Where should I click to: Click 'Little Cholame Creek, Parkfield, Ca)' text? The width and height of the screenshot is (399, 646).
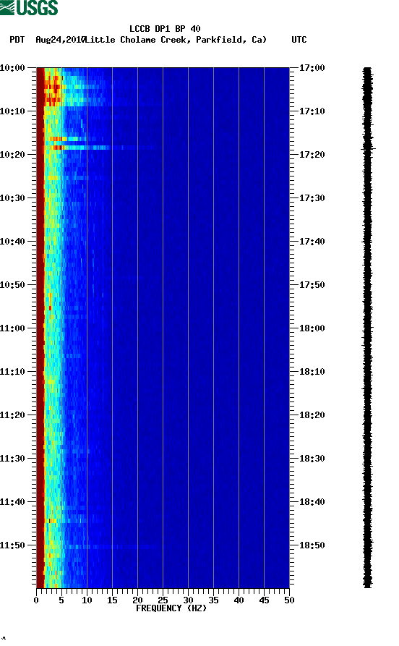click(176, 40)
